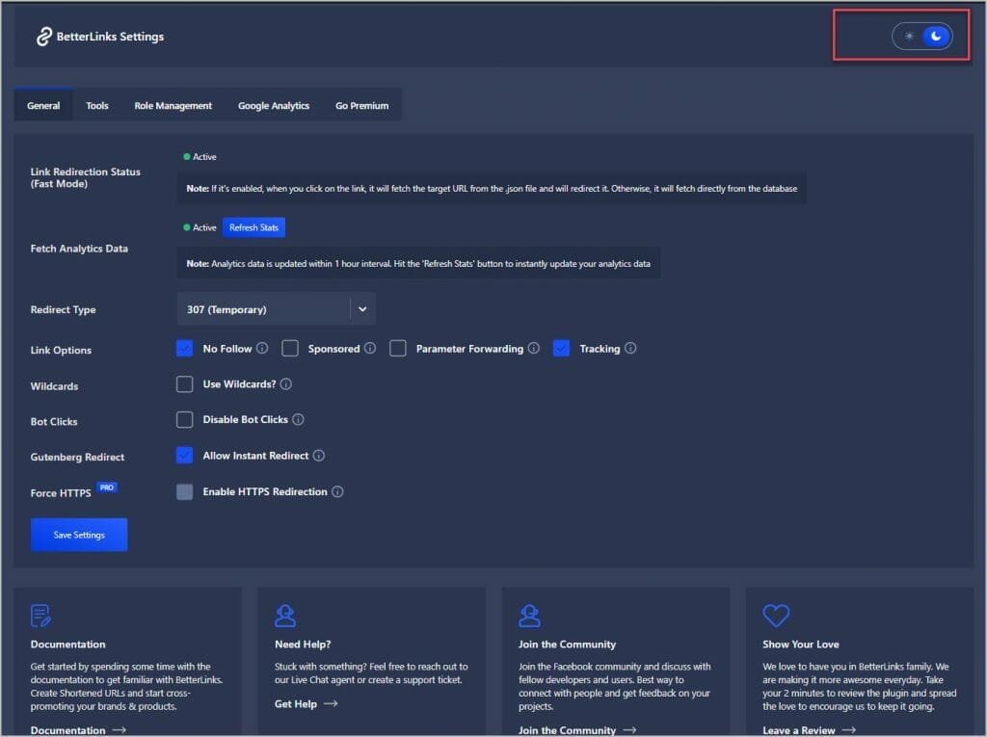Click the arrow next to Documentation link

[x=119, y=730]
